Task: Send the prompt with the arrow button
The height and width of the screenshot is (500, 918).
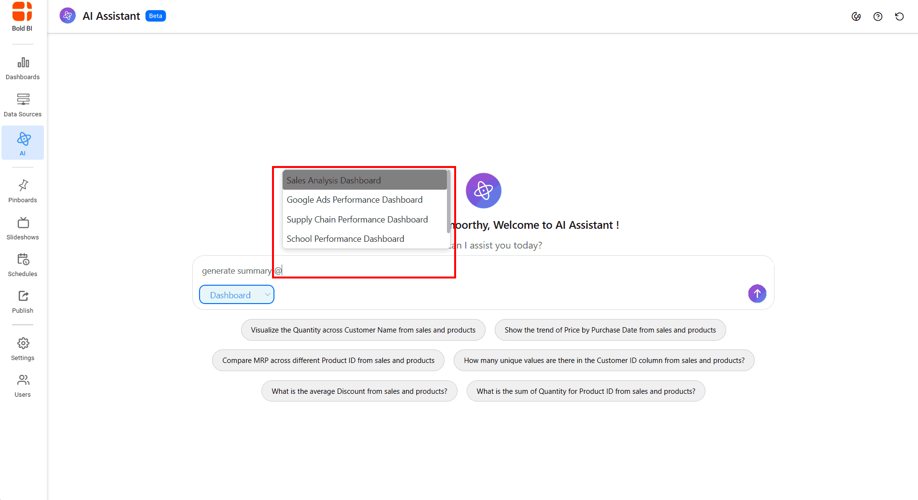Action: click(757, 293)
